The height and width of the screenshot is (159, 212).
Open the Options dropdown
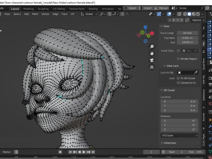tap(198, 20)
